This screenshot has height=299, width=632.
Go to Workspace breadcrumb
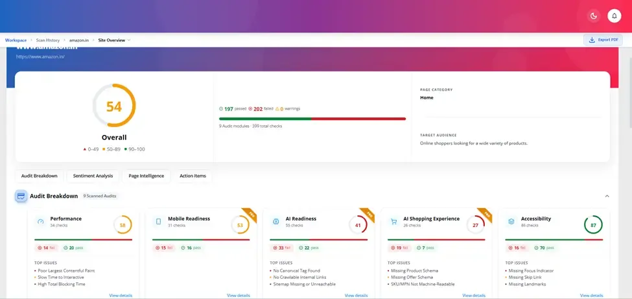[16, 40]
